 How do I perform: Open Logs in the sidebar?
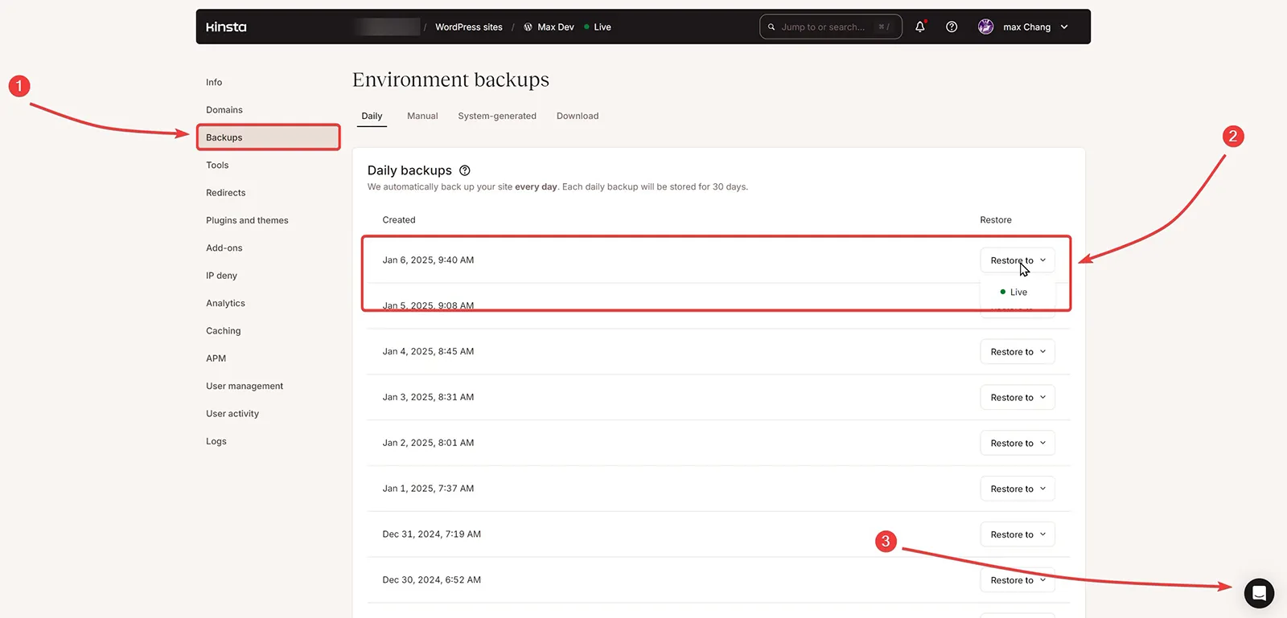click(x=216, y=441)
